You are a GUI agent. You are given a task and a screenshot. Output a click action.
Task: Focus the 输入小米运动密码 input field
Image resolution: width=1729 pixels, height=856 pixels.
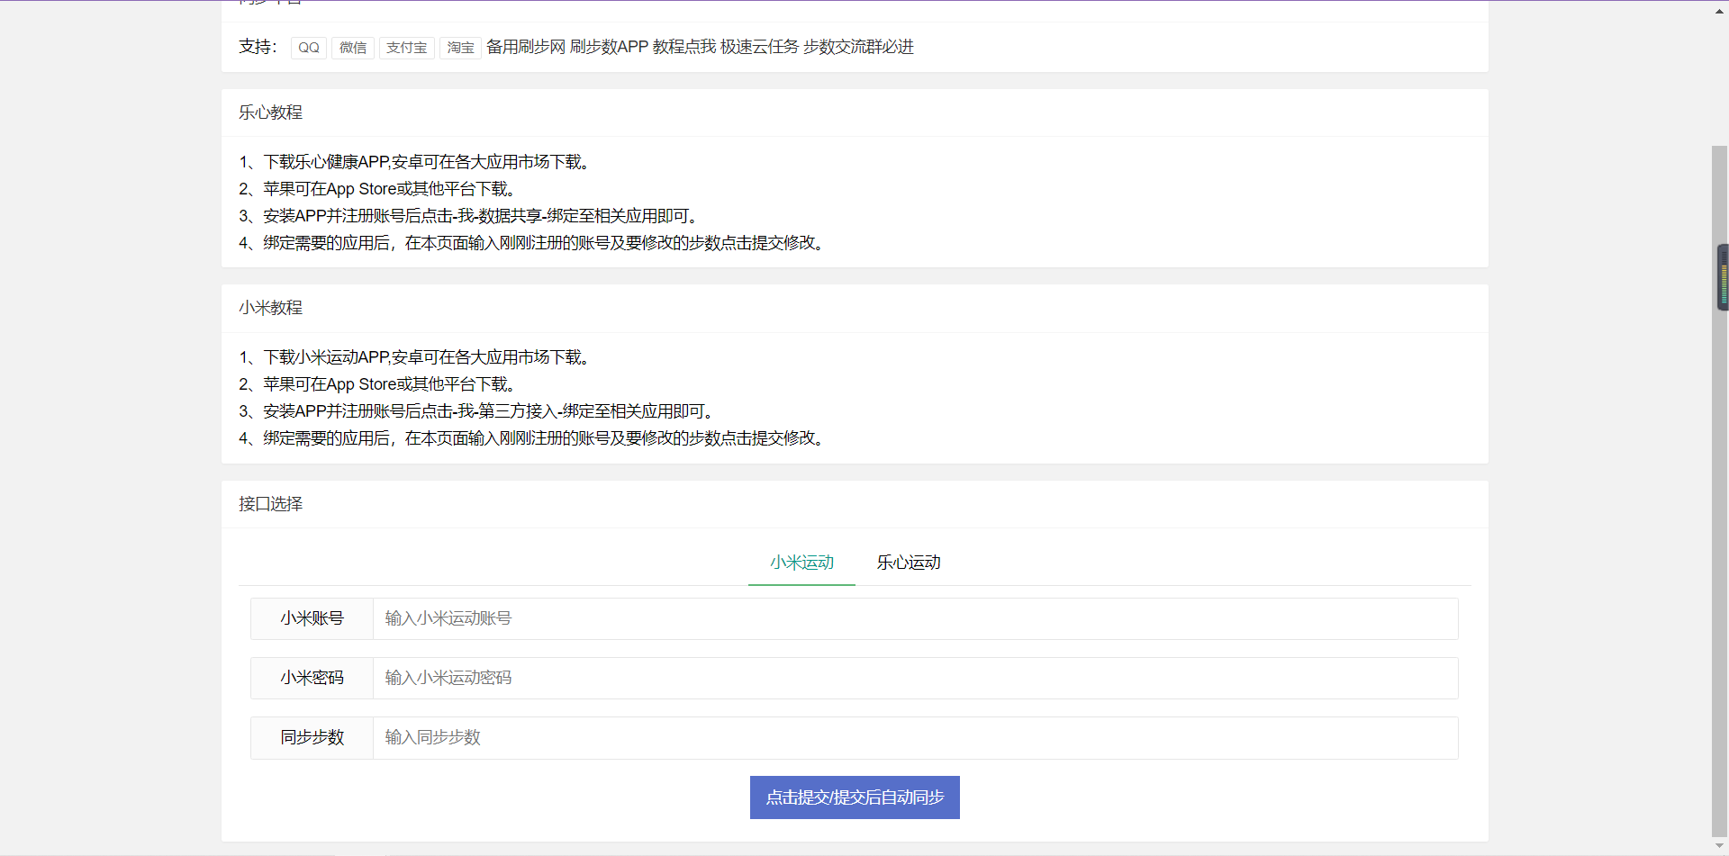(x=915, y=678)
